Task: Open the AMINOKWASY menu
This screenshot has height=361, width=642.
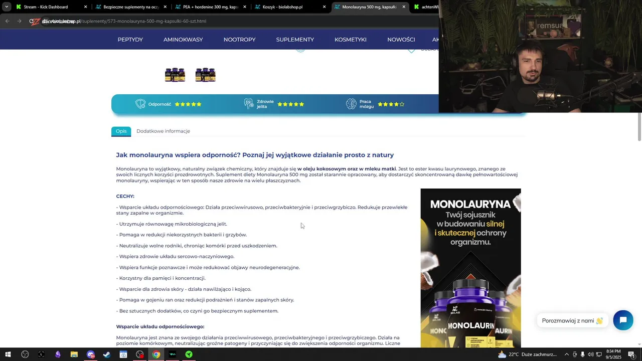Action: 183,39
